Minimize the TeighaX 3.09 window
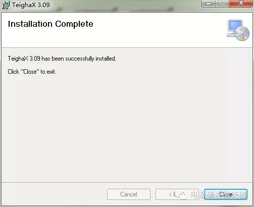 [209, 4]
